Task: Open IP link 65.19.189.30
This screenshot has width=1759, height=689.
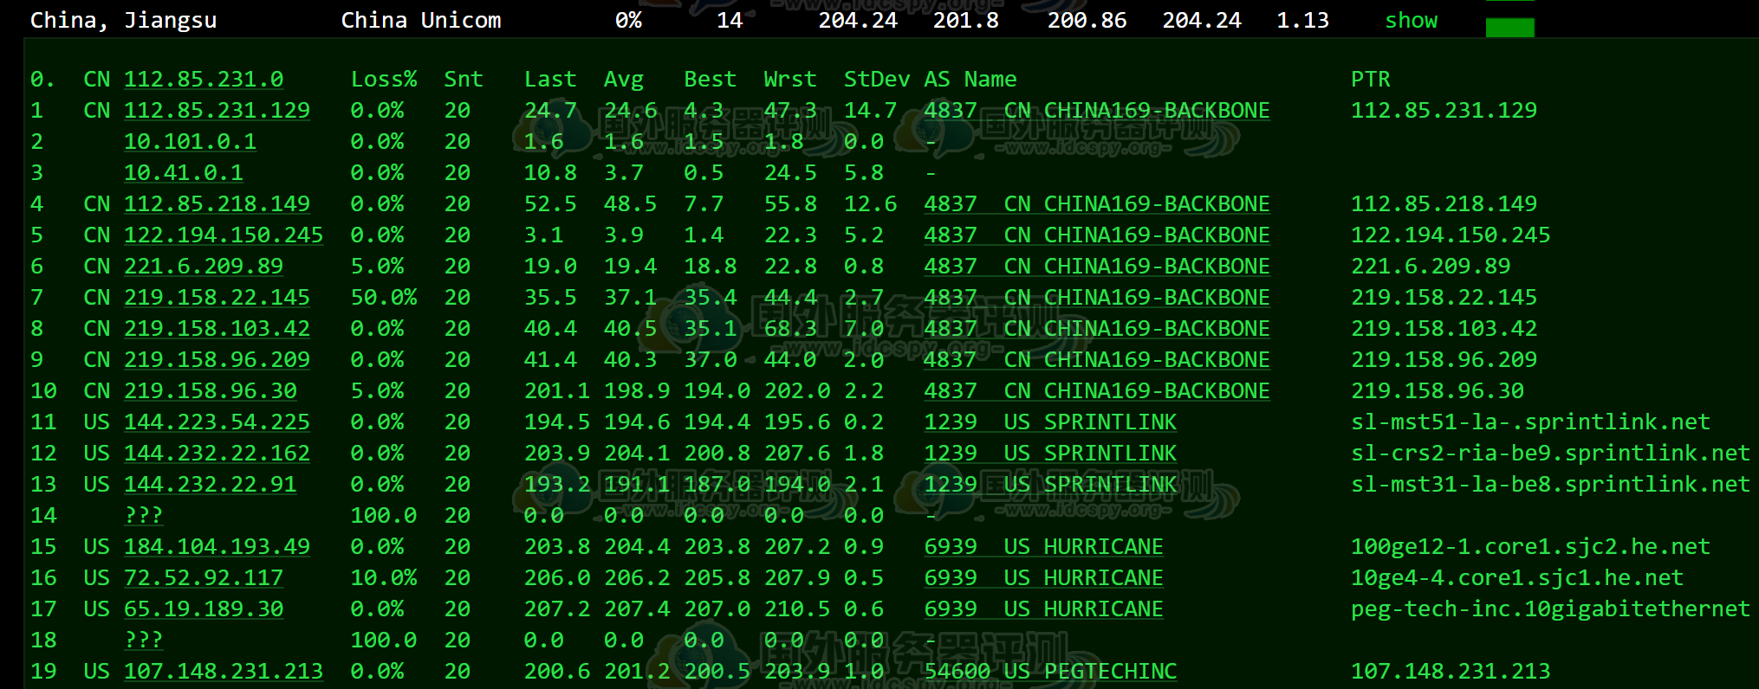Action: click(204, 609)
